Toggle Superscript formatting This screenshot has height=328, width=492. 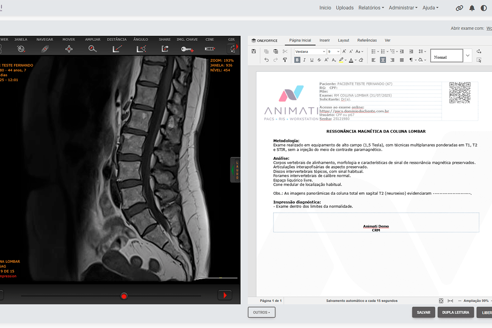pyautogui.click(x=326, y=60)
